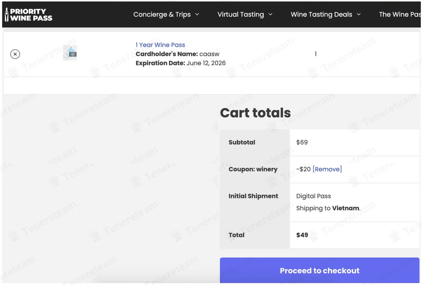Open the Concierge & Trips menu
Viewport: 422px width, 285px height.
tap(162, 14)
